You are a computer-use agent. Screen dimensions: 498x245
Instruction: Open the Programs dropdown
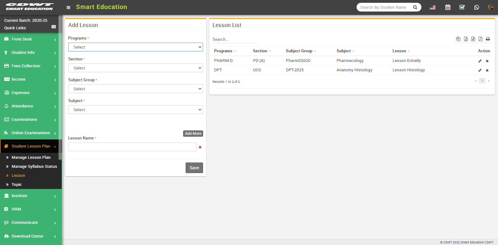point(135,47)
